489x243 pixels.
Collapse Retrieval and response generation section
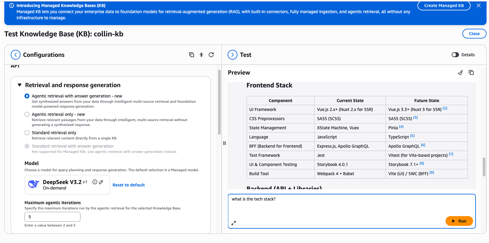click(x=20, y=85)
